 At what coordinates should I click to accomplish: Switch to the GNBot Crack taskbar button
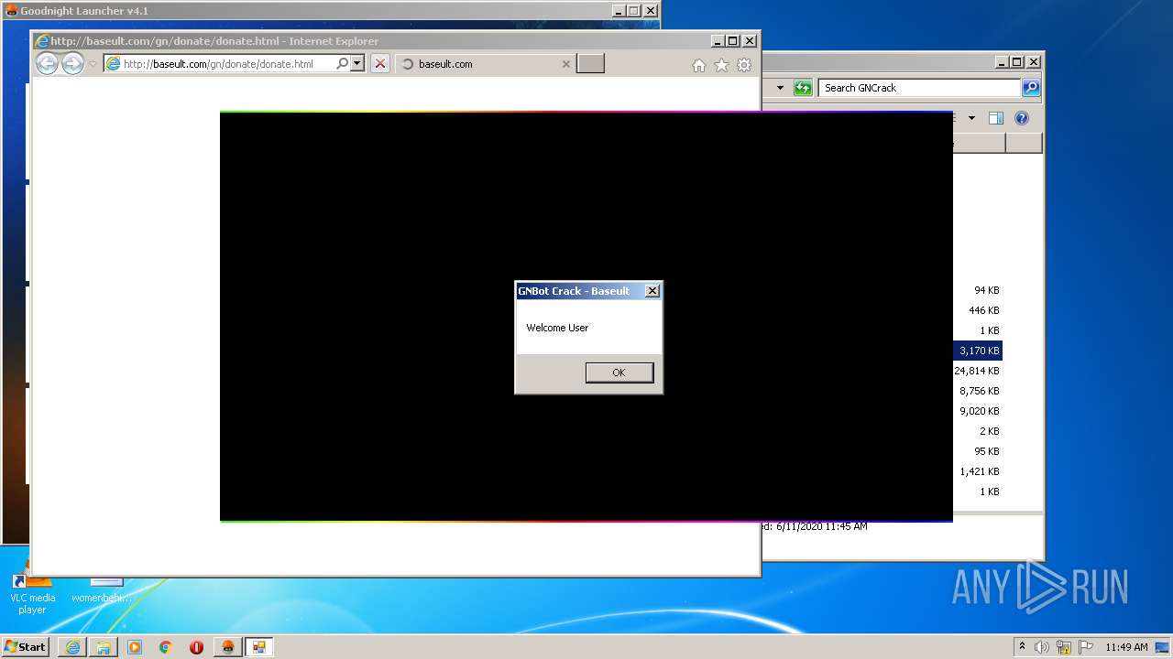click(258, 647)
